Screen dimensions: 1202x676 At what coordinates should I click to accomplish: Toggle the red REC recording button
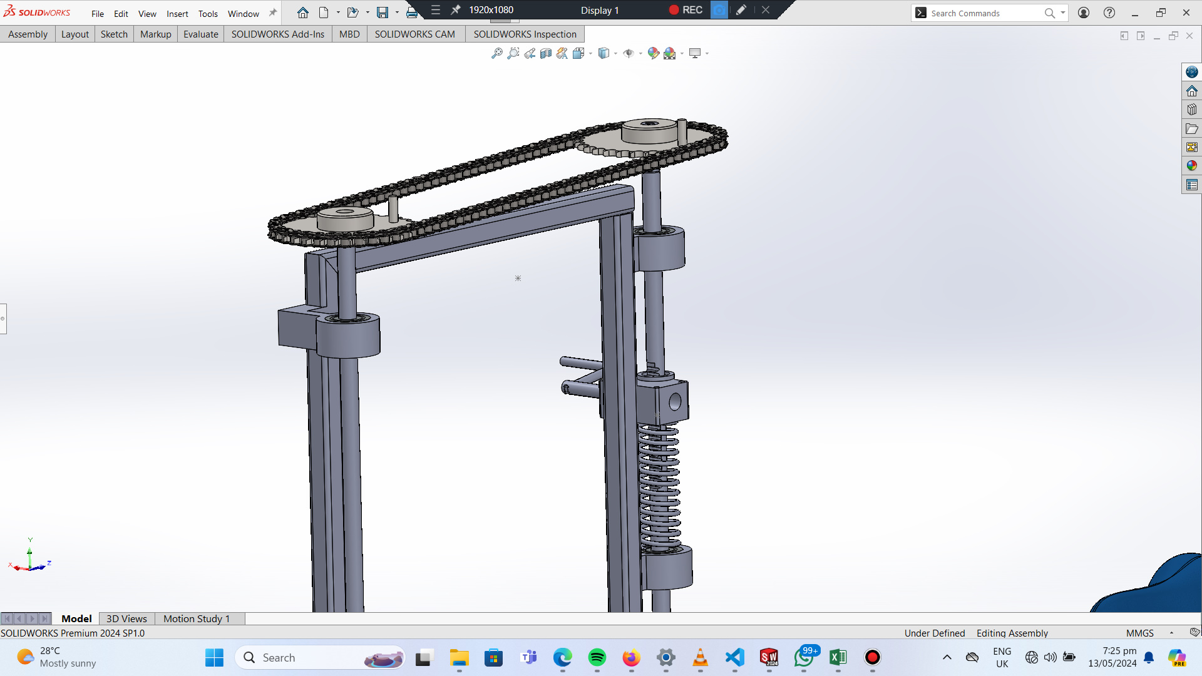[x=674, y=10]
